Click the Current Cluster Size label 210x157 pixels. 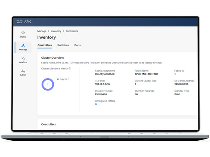tap(145, 81)
